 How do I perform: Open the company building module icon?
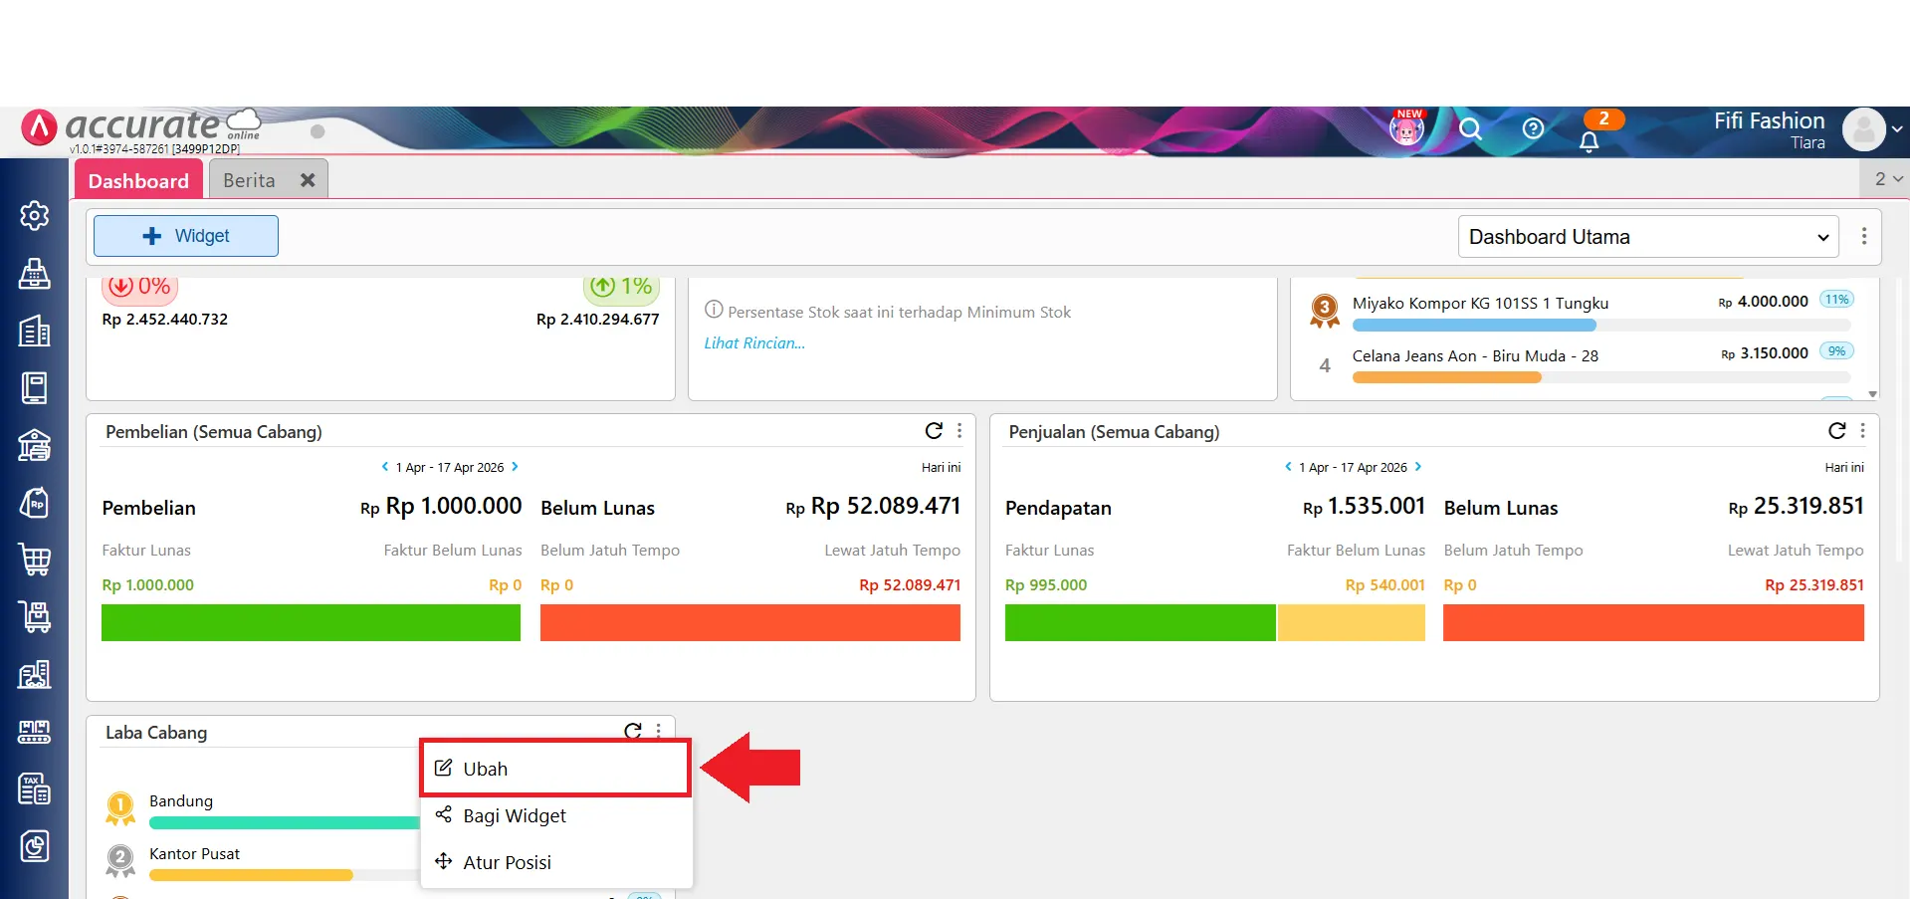pyautogui.click(x=35, y=331)
